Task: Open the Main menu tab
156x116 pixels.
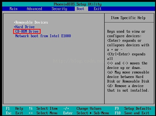Action: point(14,9)
